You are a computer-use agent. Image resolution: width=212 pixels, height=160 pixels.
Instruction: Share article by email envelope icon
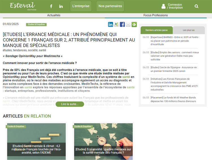coord(128,25)
